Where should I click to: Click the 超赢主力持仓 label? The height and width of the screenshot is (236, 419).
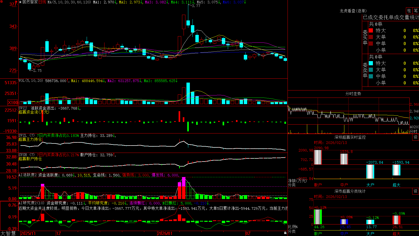pos(30,140)
